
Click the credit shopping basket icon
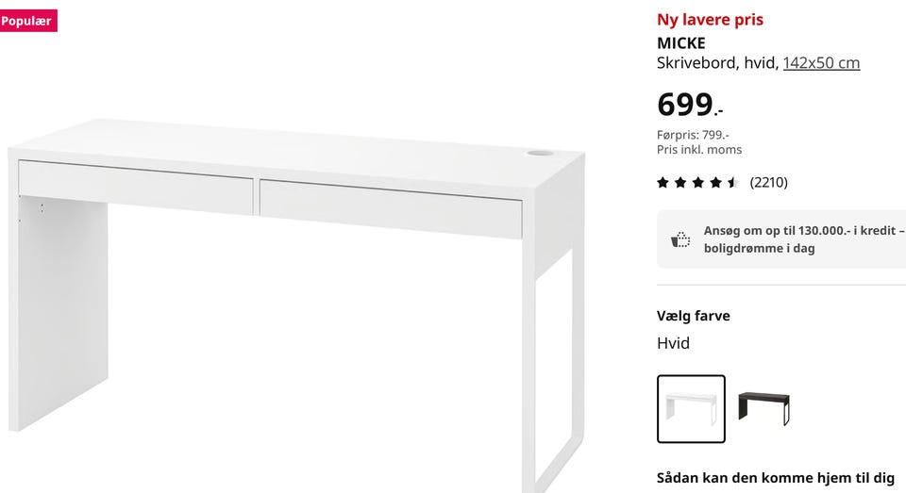click(680, 239)
